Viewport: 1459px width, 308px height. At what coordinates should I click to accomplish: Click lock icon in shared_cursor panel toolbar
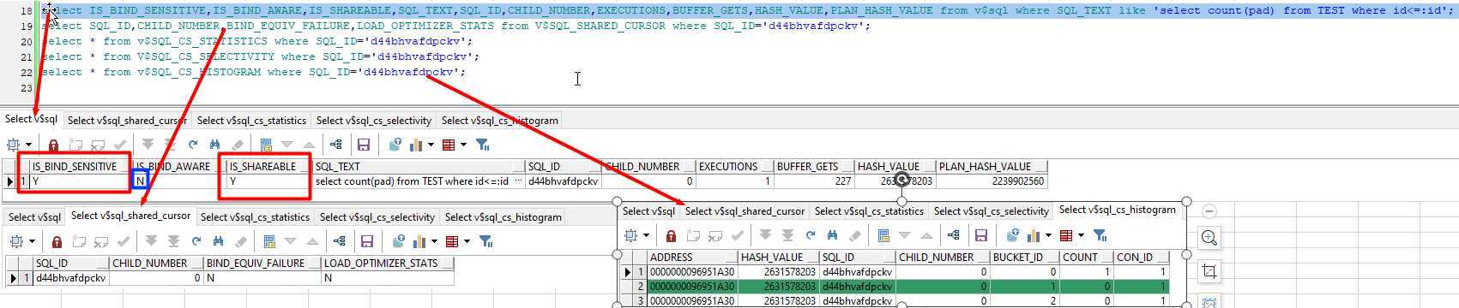(x=57, y=241)
